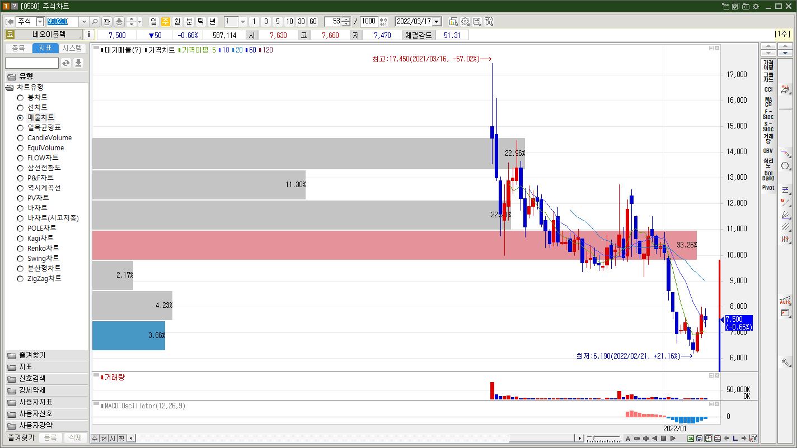
Task: Click the play backward button in bottom toolbar
Action: [655, 439]
